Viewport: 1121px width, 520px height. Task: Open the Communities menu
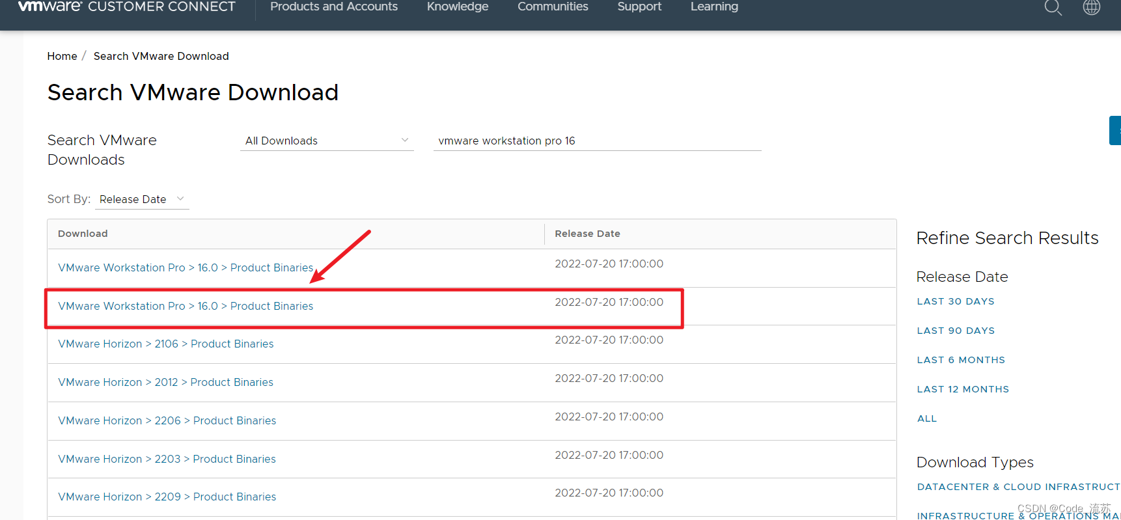coord(553,7)
